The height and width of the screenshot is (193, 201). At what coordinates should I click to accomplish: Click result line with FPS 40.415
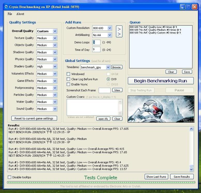tap(66, 149)
